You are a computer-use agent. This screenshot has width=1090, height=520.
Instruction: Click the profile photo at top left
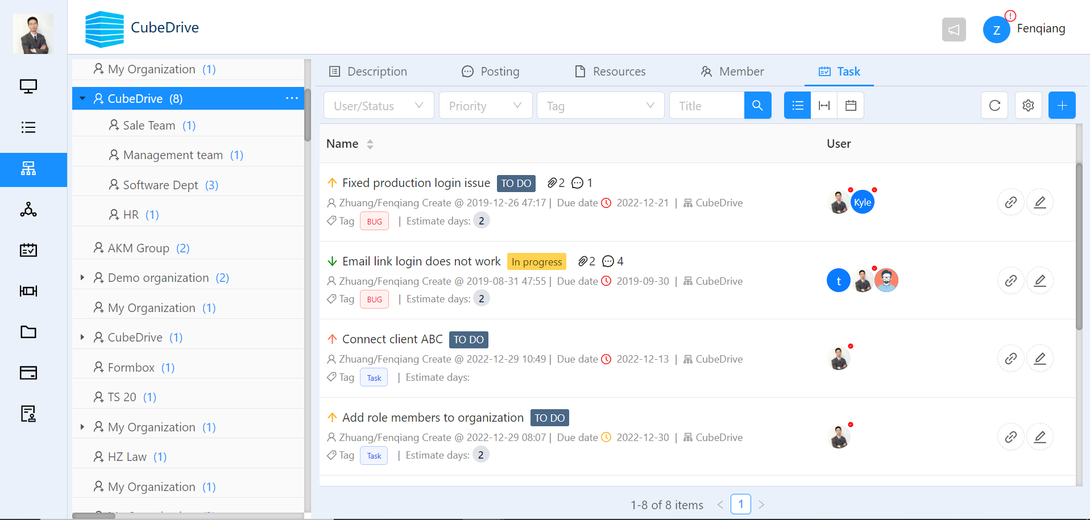[x=34, y=34]
